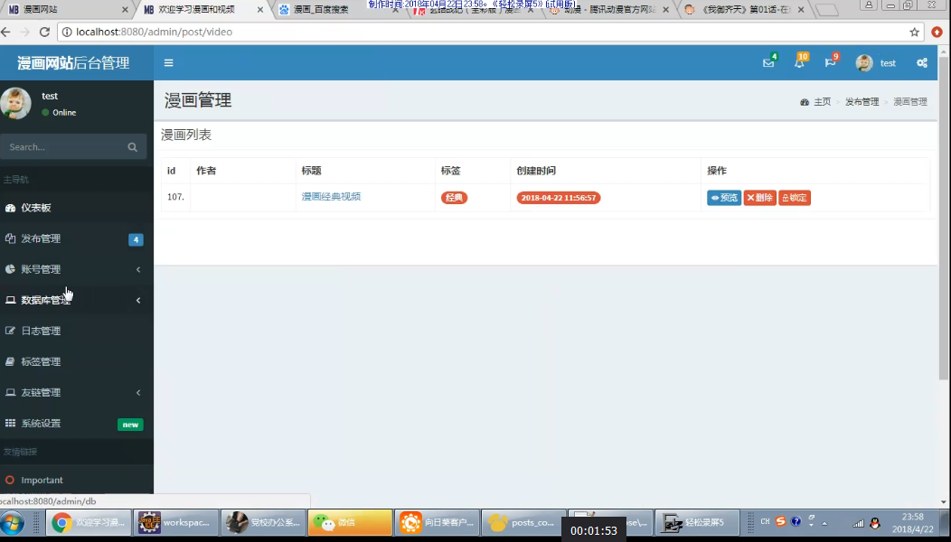Open the 漫画经典视频 title link
The height and width of the screenshot is (542, 951).
click(x=331, y=196)
